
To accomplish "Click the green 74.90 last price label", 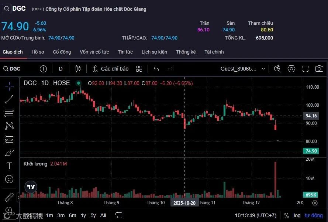I will point(311,151).
